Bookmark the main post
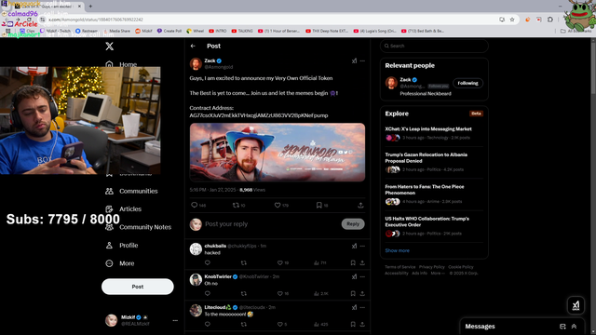596x335 pixels. click(x=318, y=205)
